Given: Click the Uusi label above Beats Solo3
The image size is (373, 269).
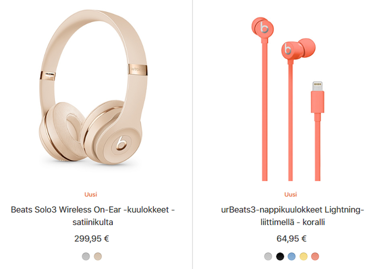Looking at the screenshot, I should coord(91,194).
